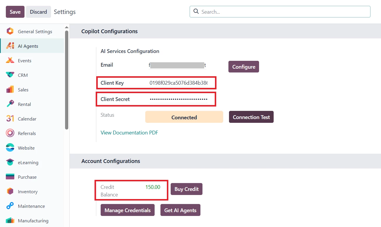Click the Website settings icon
The width and height of the screenshot is (381, 227).
click(x=10, y=148)
